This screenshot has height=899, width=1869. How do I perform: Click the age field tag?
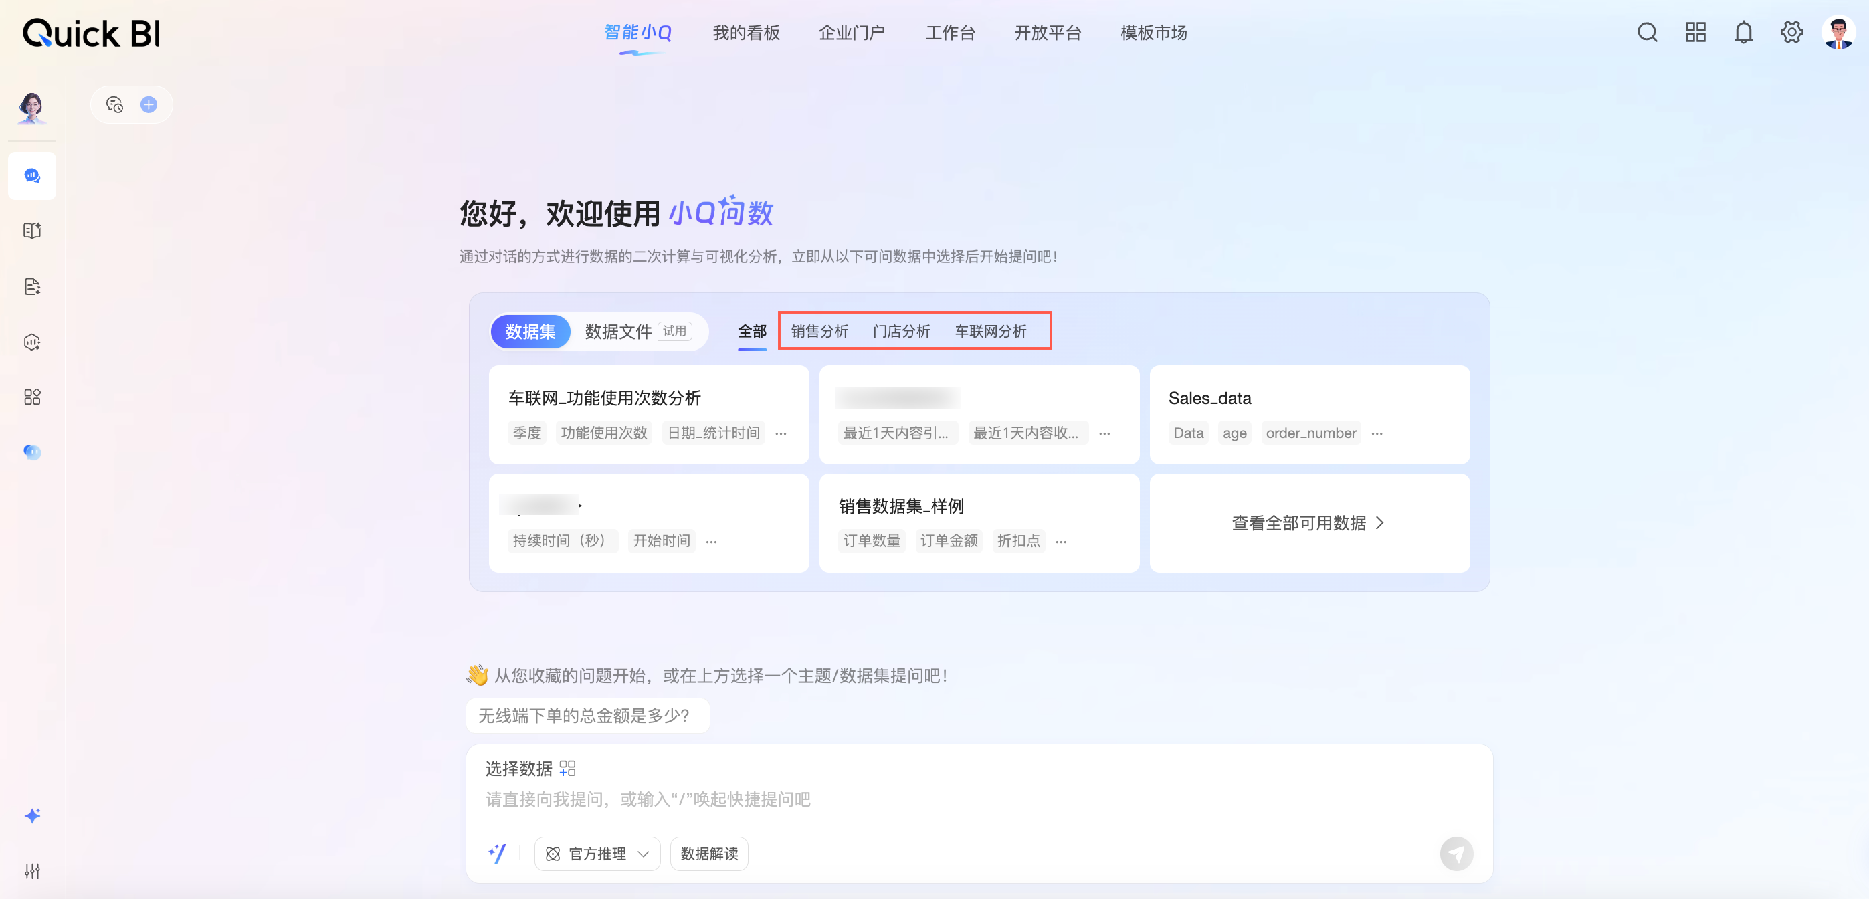click(x=1234, y=433)
